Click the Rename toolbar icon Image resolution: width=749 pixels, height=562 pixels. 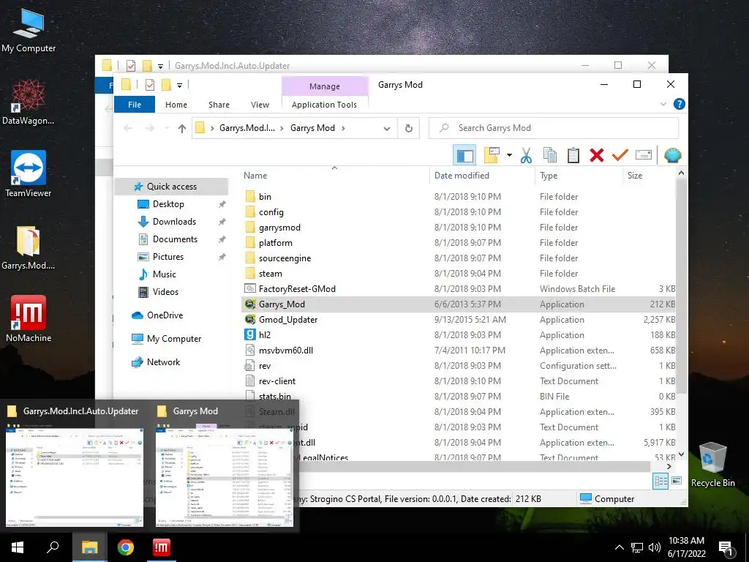coord(644,155)
